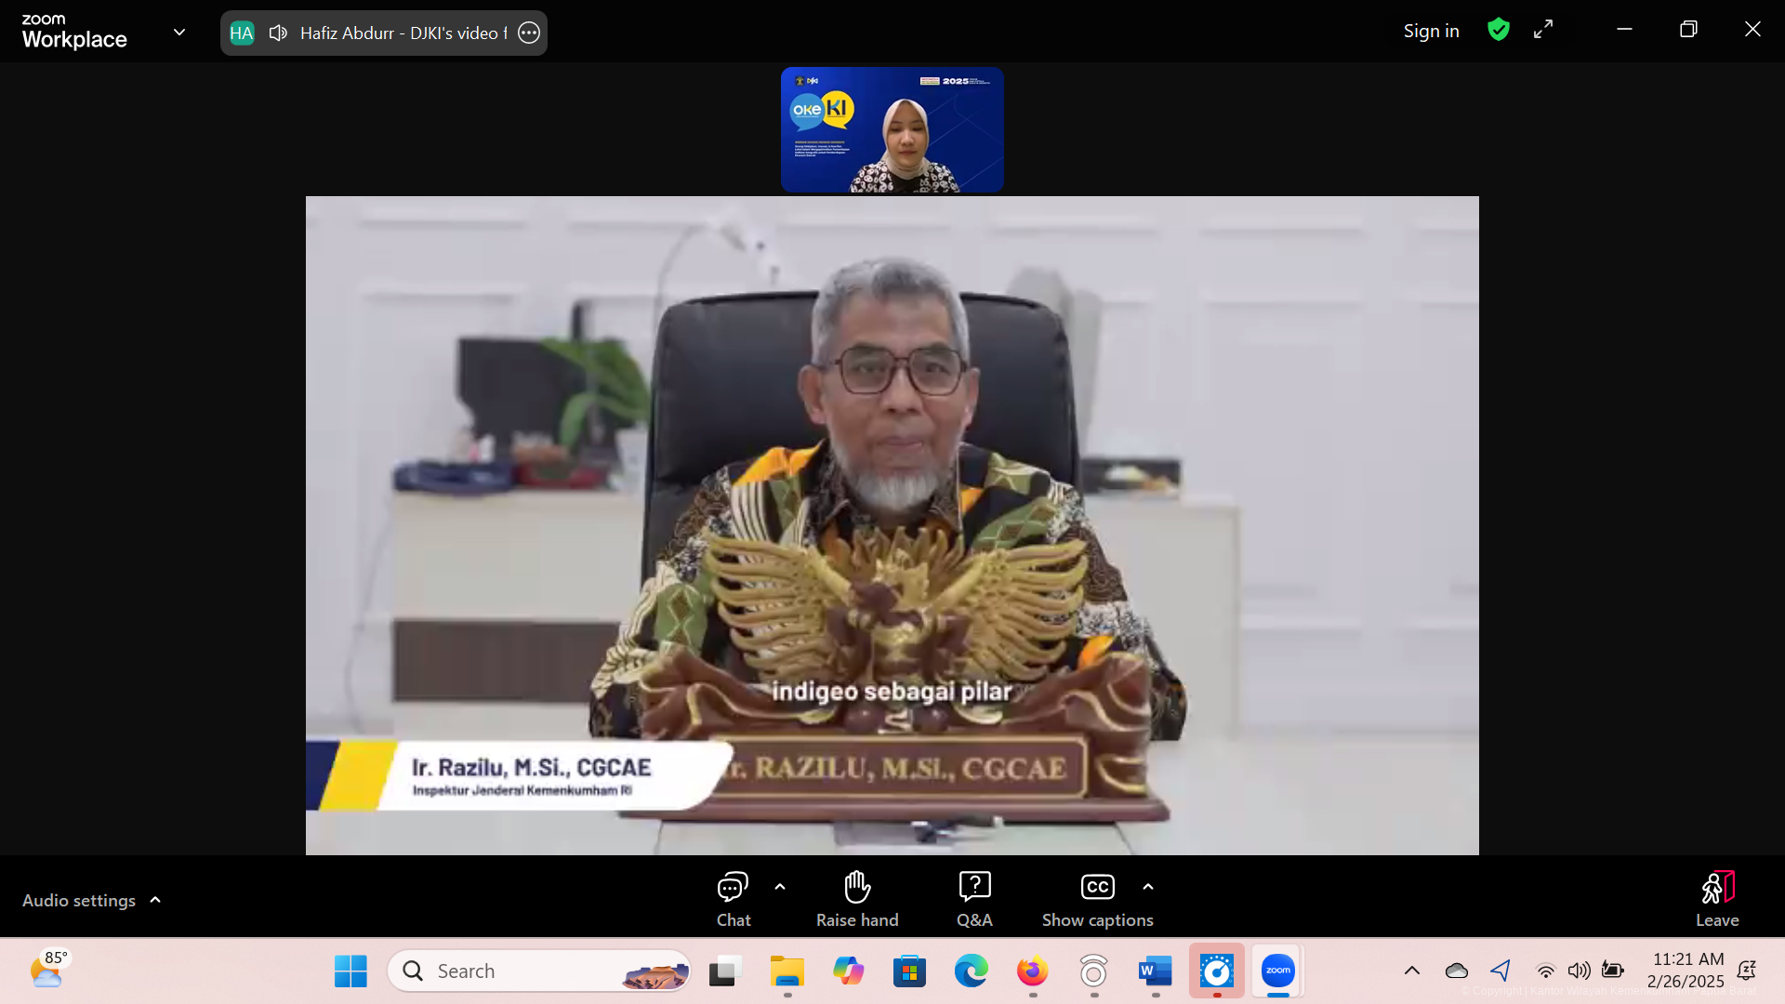
Task: Expand the Chat options arrow
Action: pos(780,887)
